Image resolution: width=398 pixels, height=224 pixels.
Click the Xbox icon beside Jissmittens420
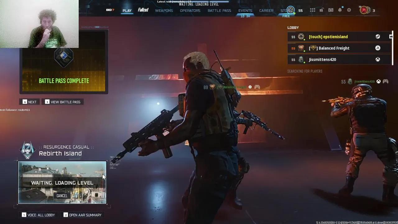377,59
